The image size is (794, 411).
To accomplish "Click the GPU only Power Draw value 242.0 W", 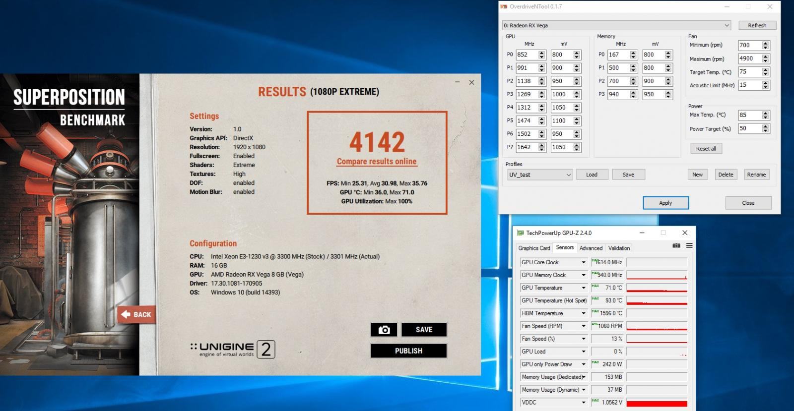I will [x=607, y=364].
